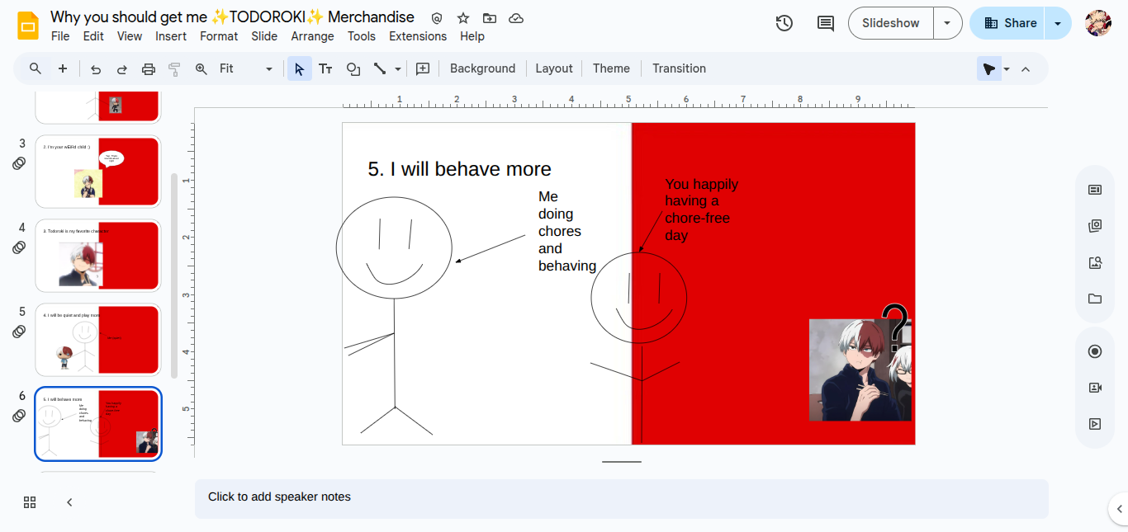Viewport: 1128px width, 532px height.
Task: Open speaker notes side panel icon
Action: 1095,190
